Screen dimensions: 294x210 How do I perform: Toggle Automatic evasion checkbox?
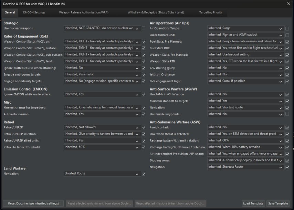click(x=144, y=114)
